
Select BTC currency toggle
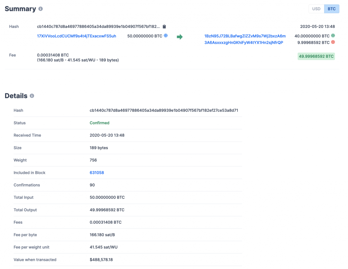pos(331,9)
